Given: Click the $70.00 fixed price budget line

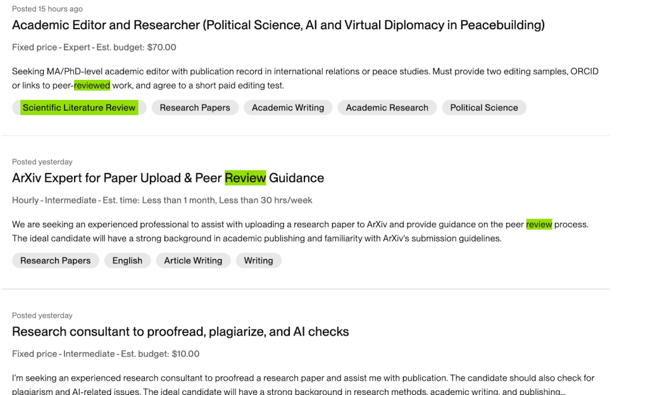Looking at the screenshot, I should tap(94, 47).
